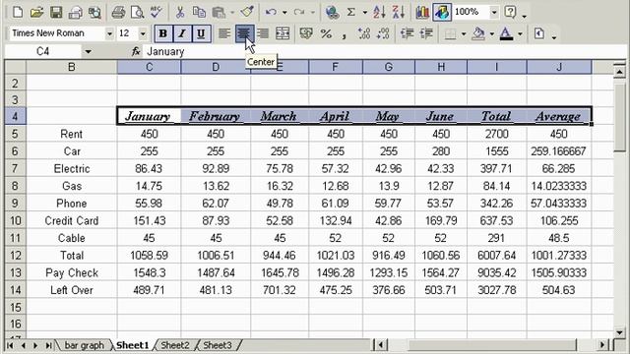Open the font name dropdown
The height and width of the screenshot is (354, 630).
[109, 33]
